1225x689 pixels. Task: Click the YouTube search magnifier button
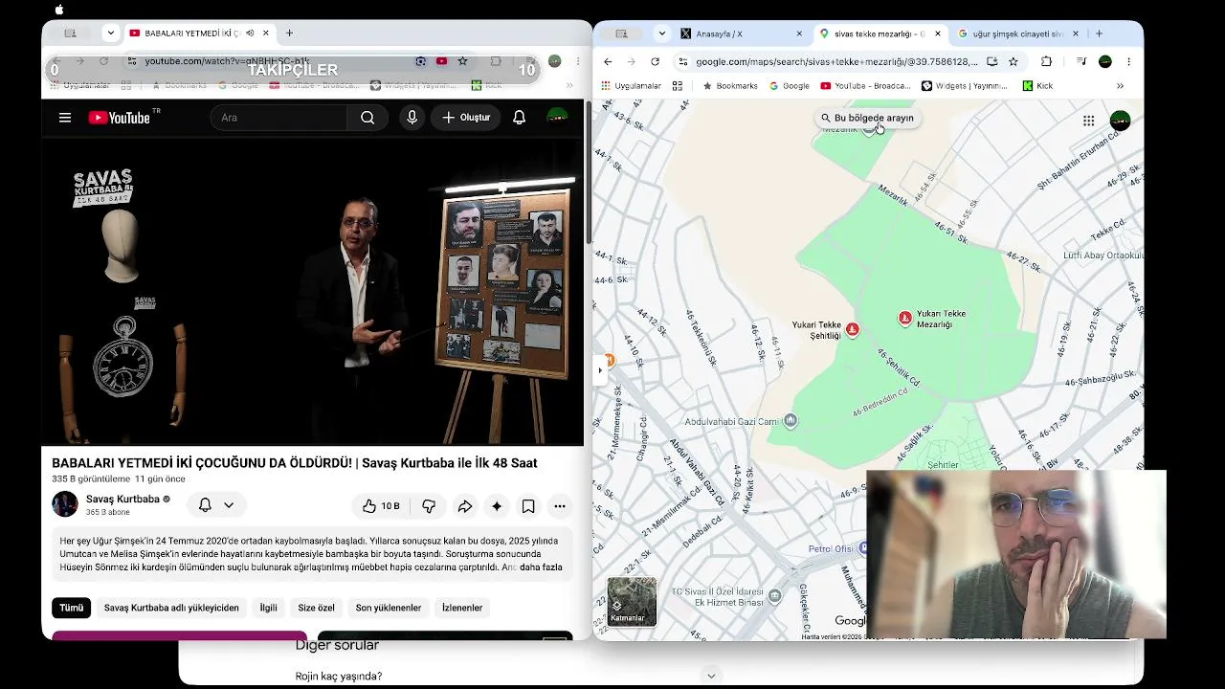[367, 118]
